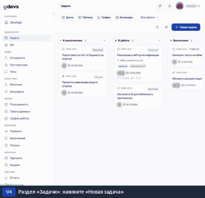This screenshot has height=198, width=205.
Task: Switch to the Календарь view tab
Action: [124, 18]
